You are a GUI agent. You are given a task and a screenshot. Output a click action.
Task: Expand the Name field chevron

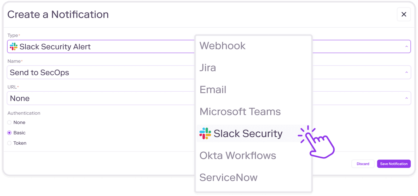point(407,73)
